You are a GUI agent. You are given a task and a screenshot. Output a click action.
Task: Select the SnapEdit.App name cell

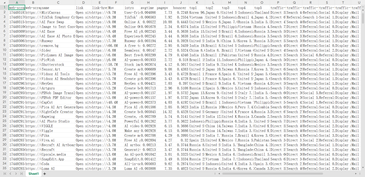click(x=58, y=159)
